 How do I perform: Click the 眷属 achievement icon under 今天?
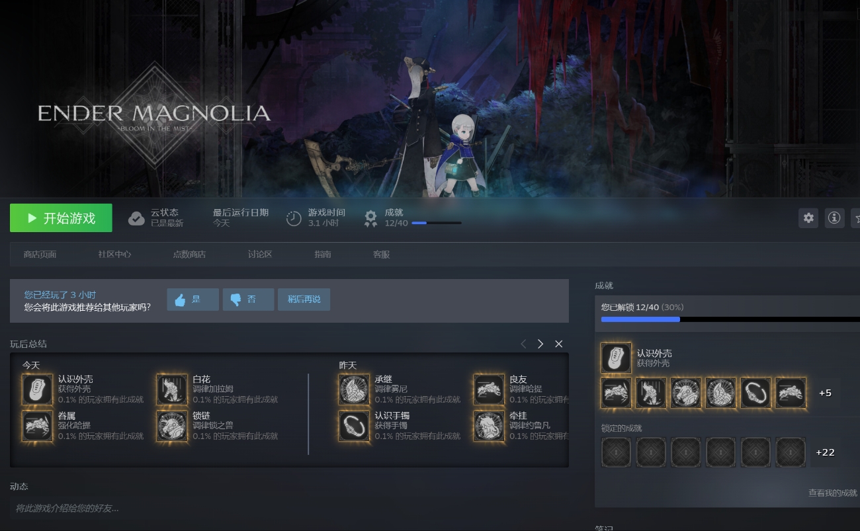click(37, 426)
